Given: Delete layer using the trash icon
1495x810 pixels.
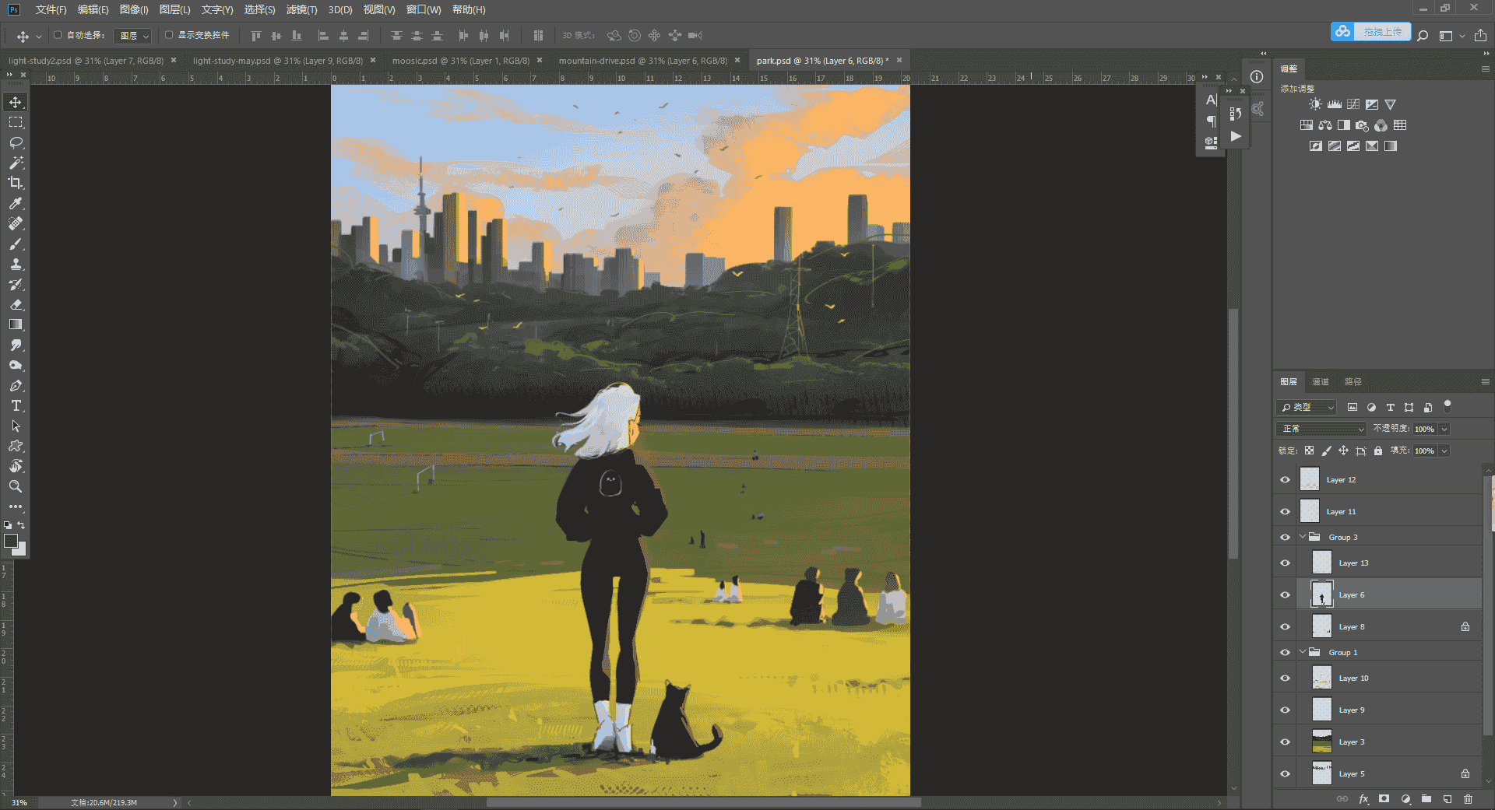Looking at the screenshot, I should [x=1468, y=798].
